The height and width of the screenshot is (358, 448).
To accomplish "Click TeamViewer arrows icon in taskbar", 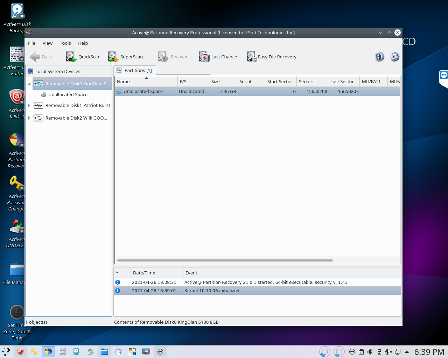I will coord(160,351).
